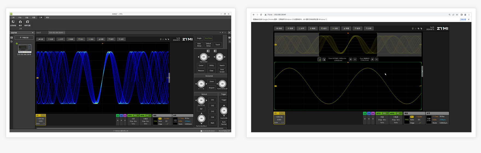Click the 截屏 screenshot camera icon
Screen dimensions: 481x153
[x=20, y=22]
